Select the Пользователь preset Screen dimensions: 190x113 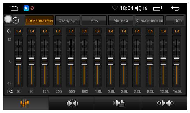coord(39,20)
